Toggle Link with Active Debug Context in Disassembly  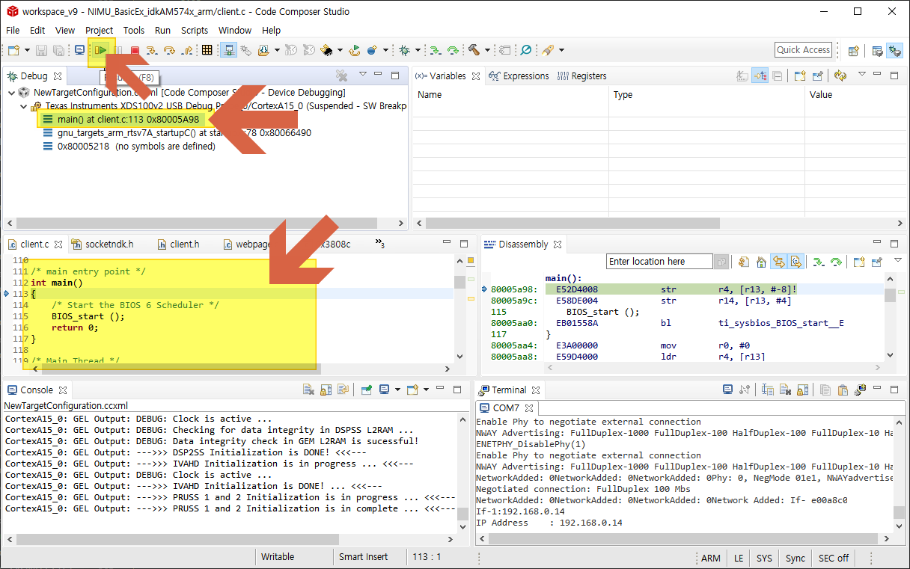click(779, 262)
